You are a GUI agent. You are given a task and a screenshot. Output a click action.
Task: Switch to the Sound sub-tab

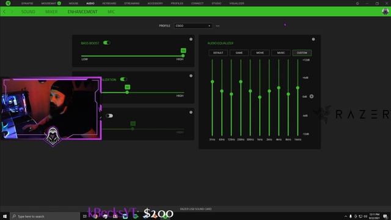[x=28, y=12]
